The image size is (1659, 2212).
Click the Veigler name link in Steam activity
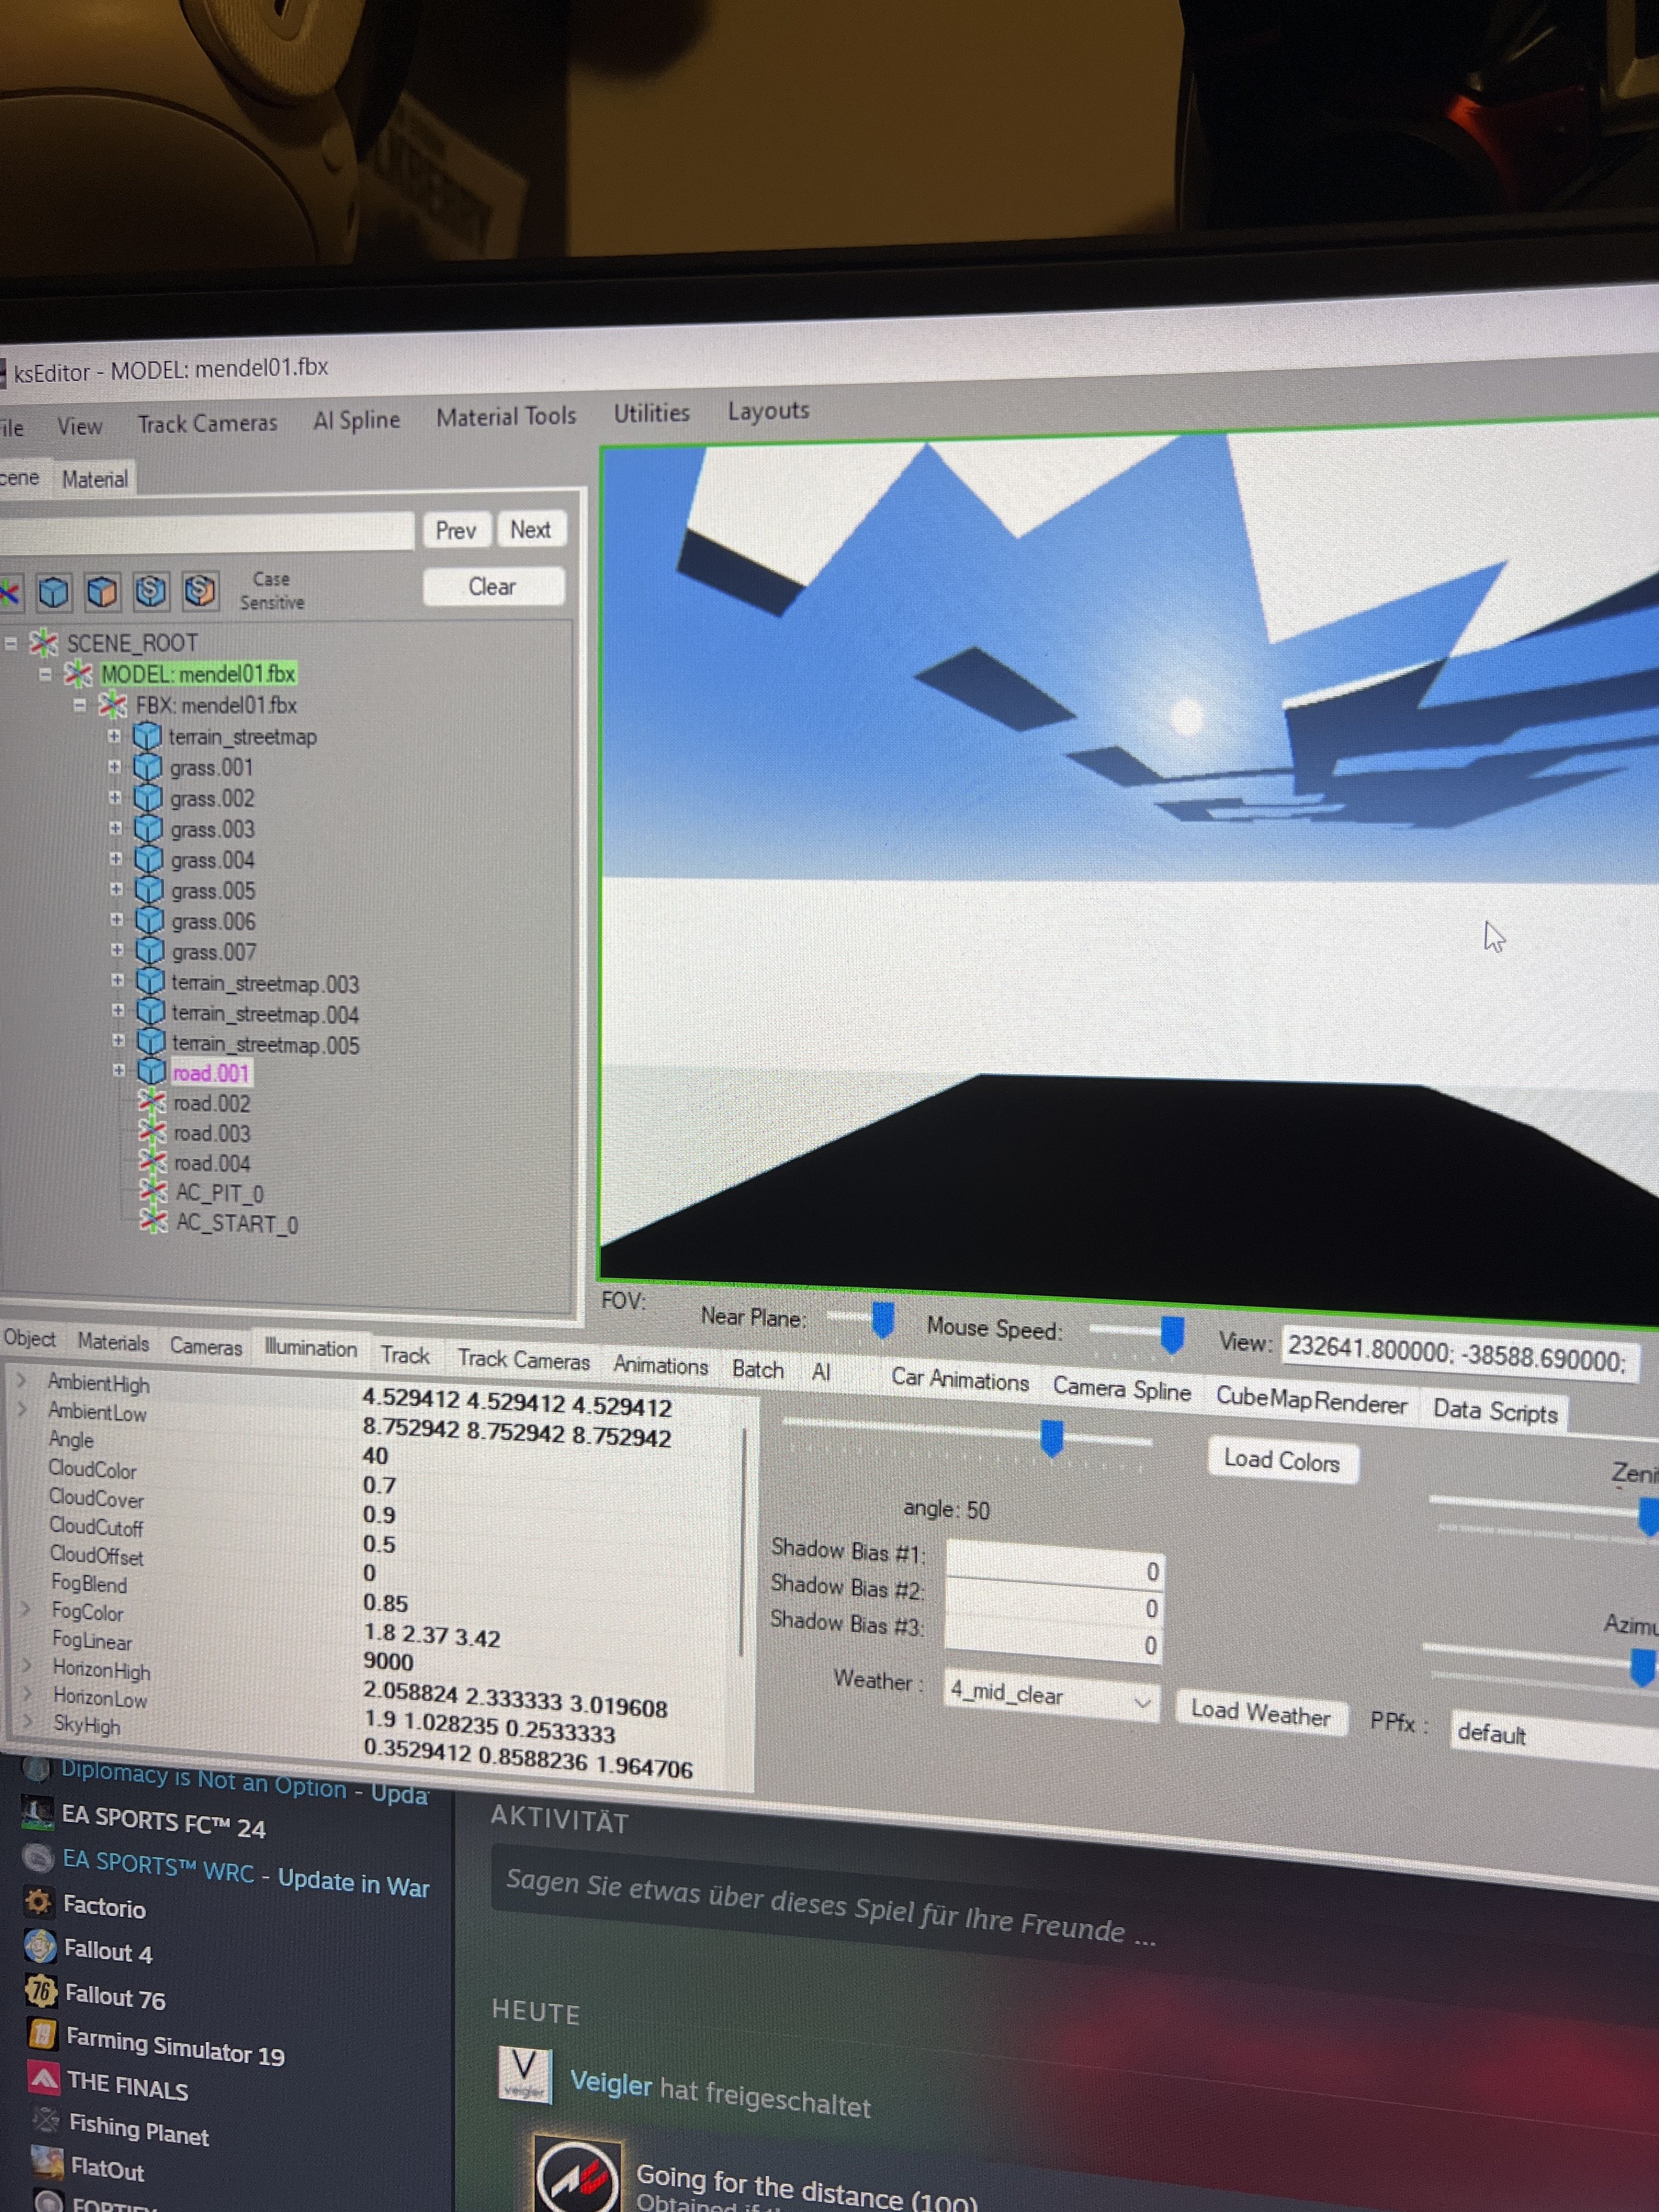pyautogui.click(x=610, y=2083)
